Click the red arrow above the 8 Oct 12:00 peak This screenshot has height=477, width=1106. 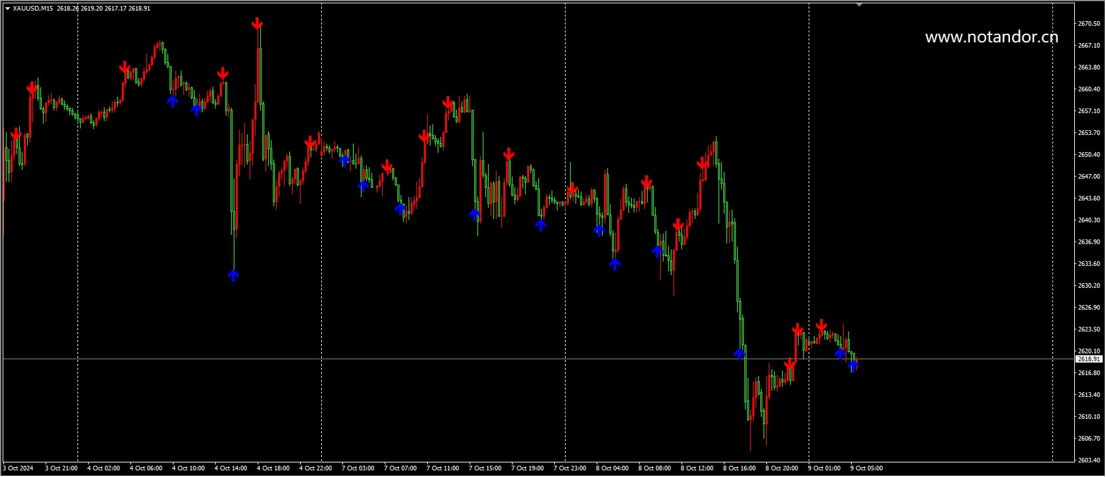pos(702,163)
